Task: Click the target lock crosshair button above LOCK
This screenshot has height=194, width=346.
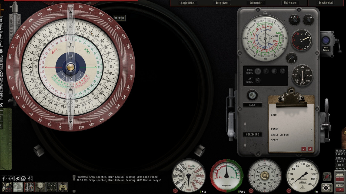Action: coord(252,95)
